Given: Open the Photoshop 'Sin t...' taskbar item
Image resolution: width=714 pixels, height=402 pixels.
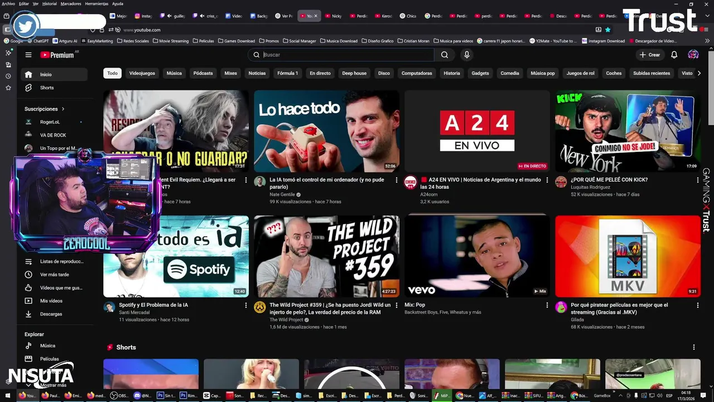Looking at the screenshot, I should [x=166, y=395].
